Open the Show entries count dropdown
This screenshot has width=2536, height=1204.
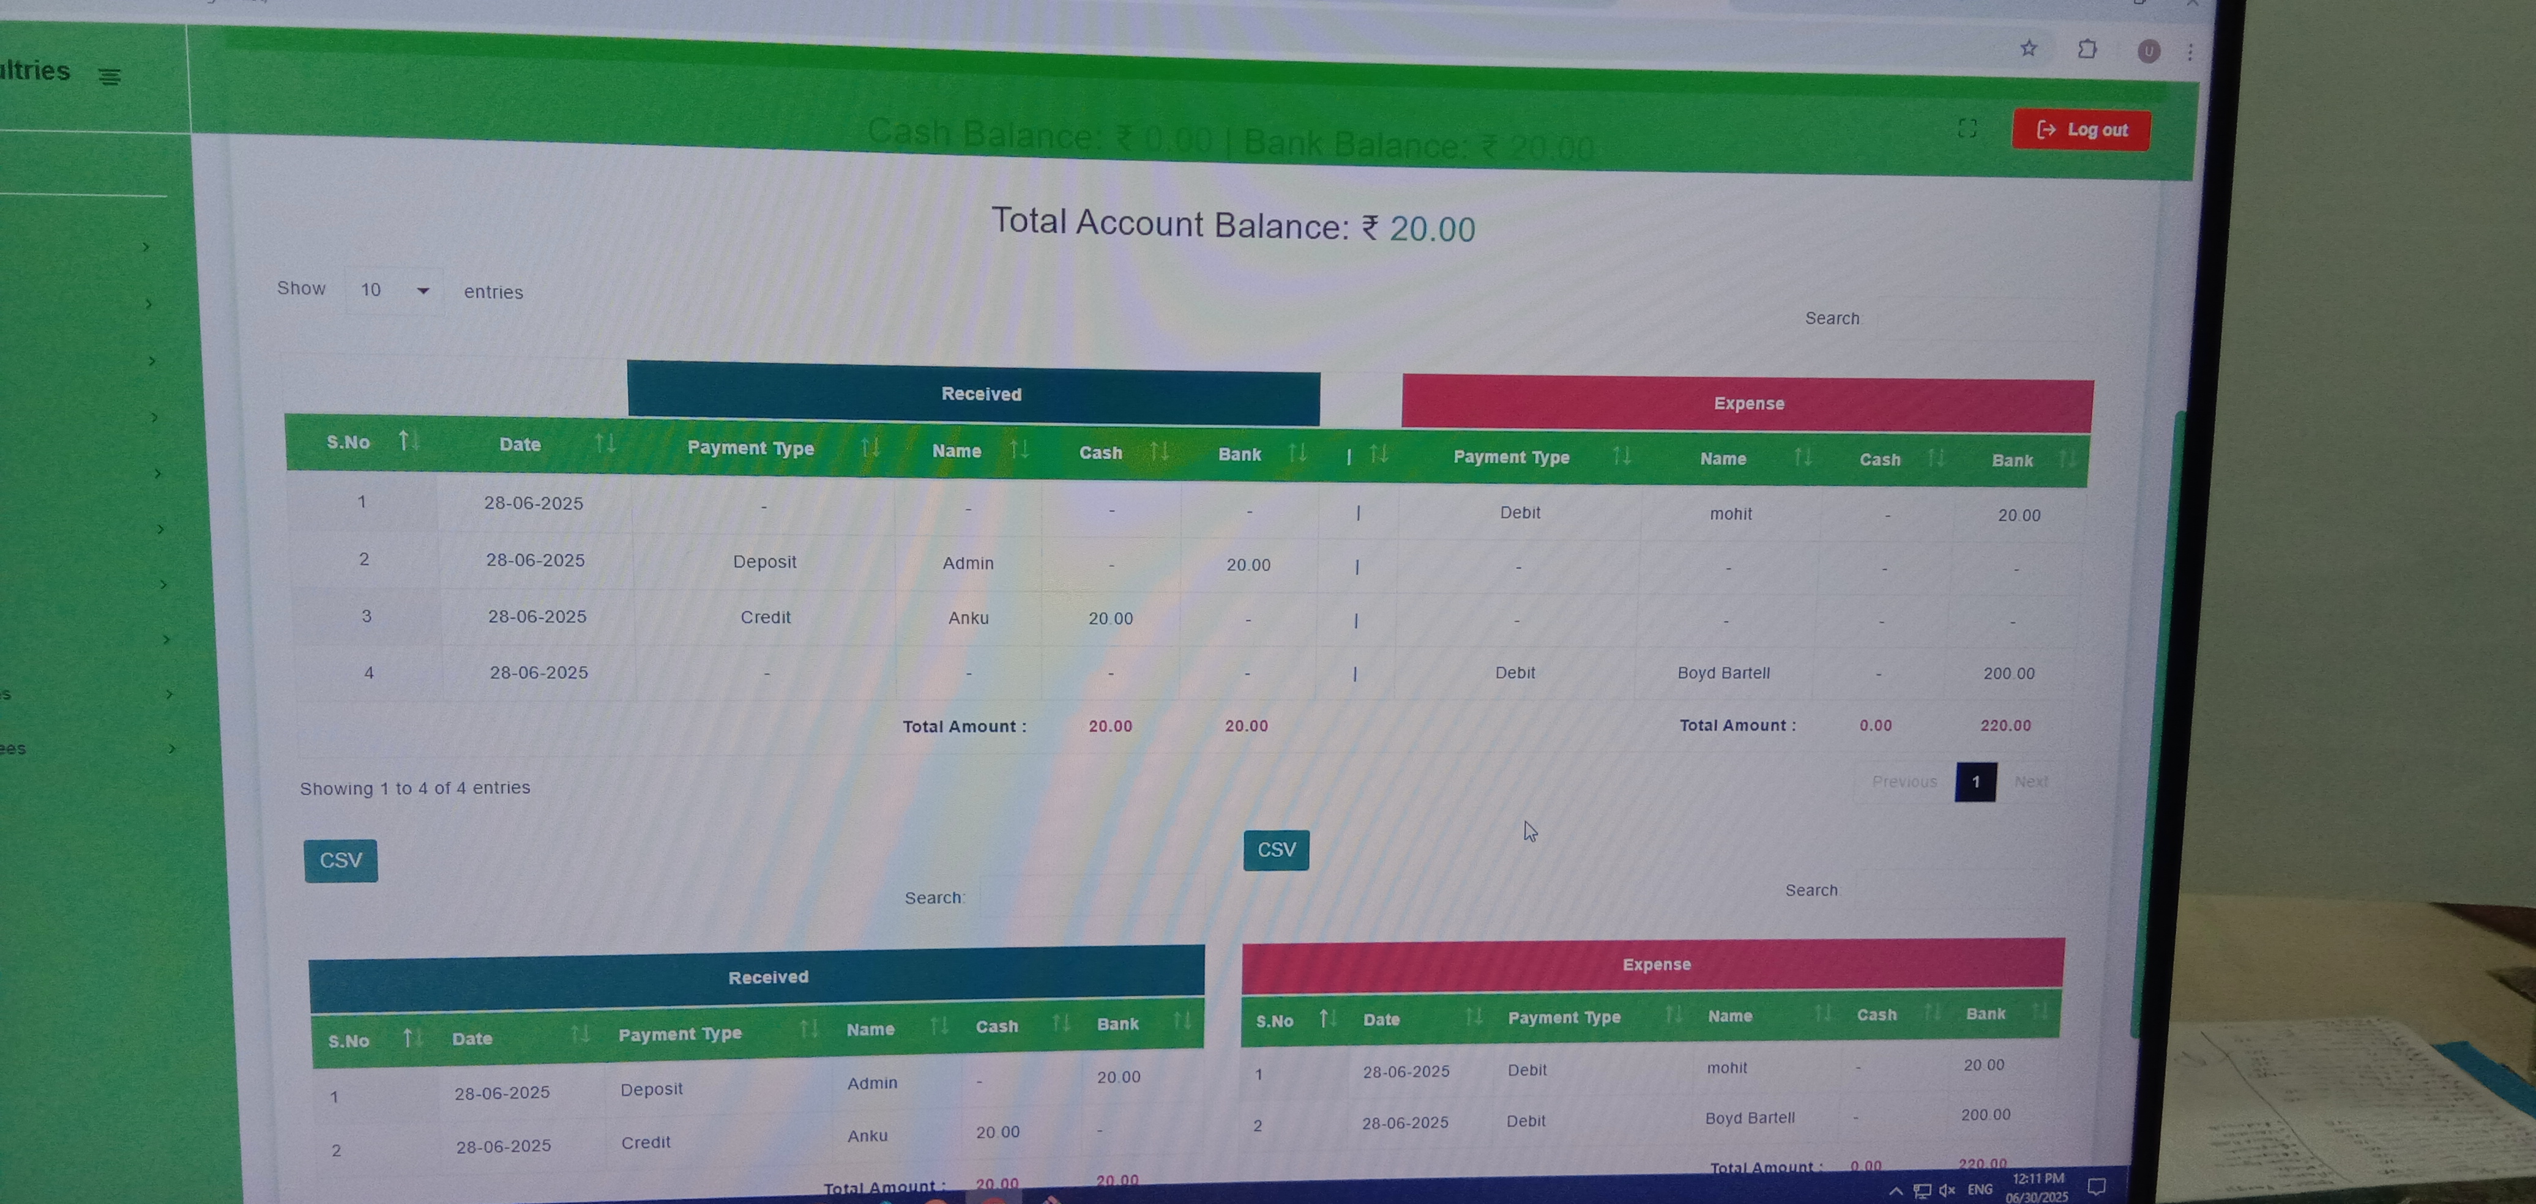click(393, 291)
